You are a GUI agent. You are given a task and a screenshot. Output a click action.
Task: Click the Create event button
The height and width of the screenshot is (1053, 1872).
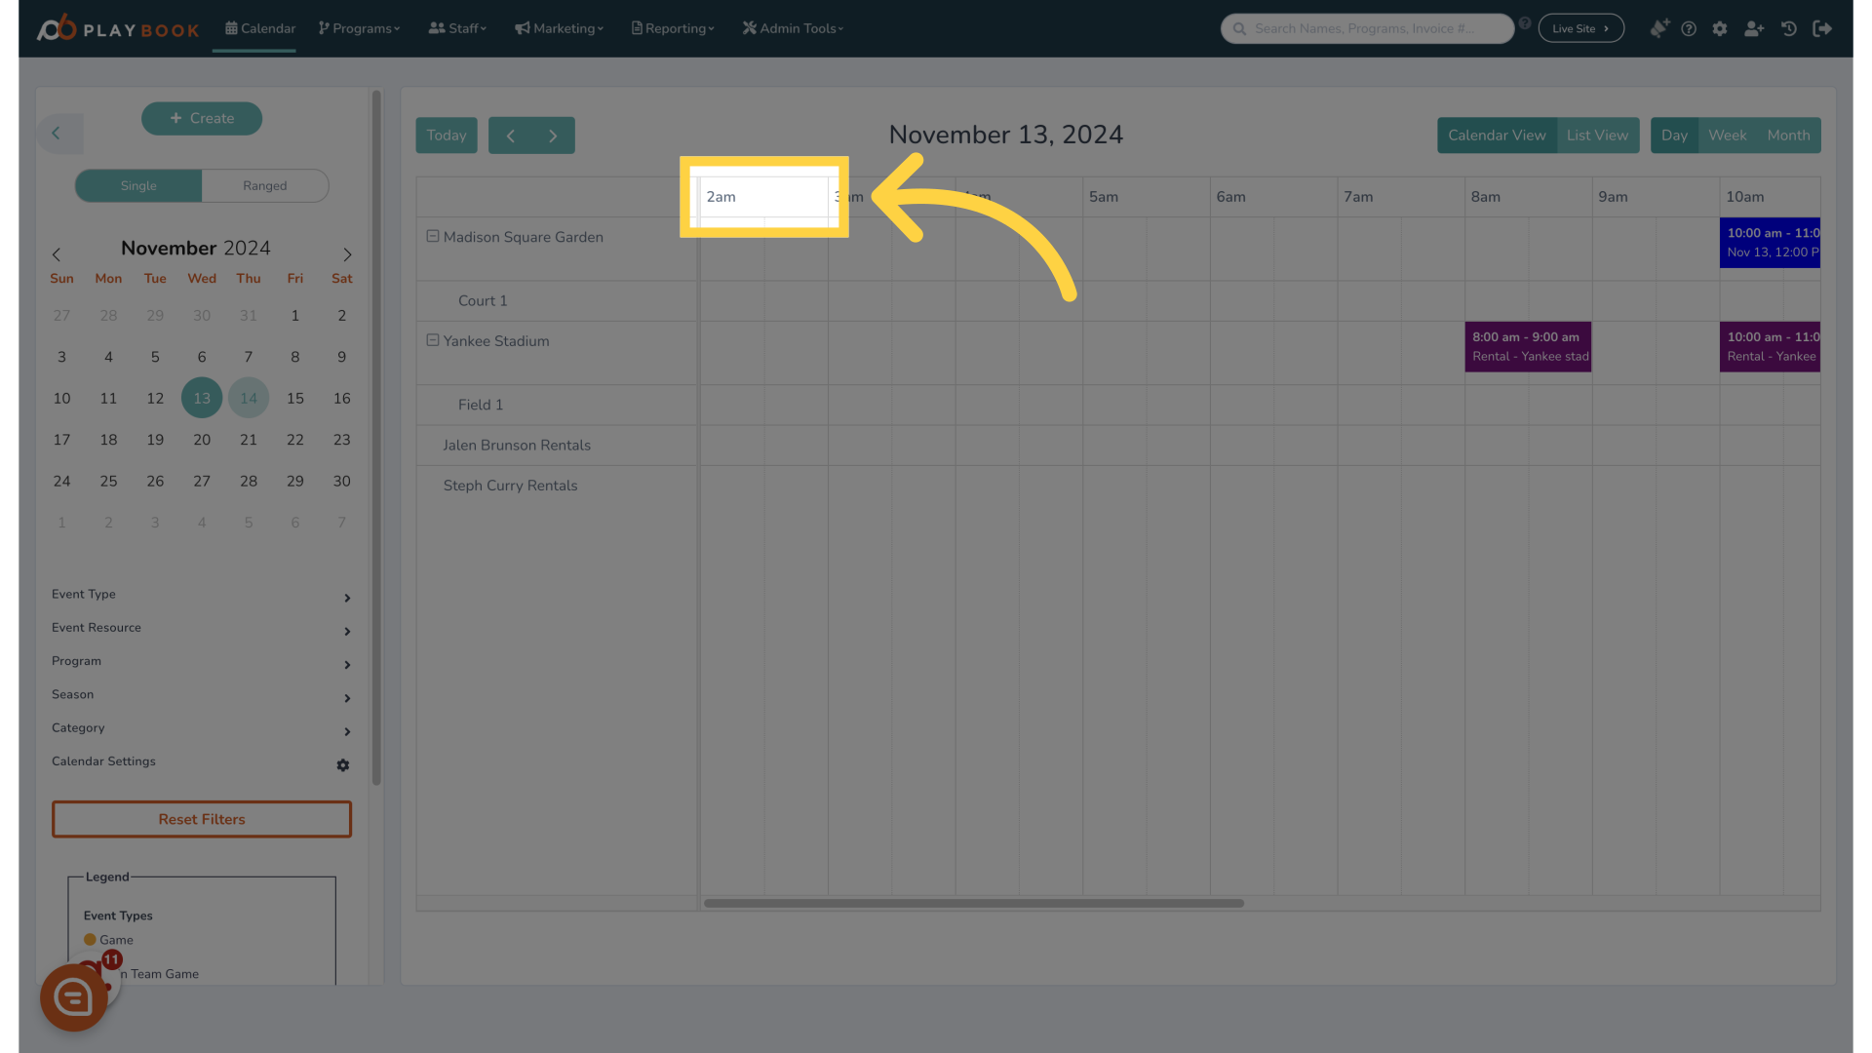coord(201,118)
